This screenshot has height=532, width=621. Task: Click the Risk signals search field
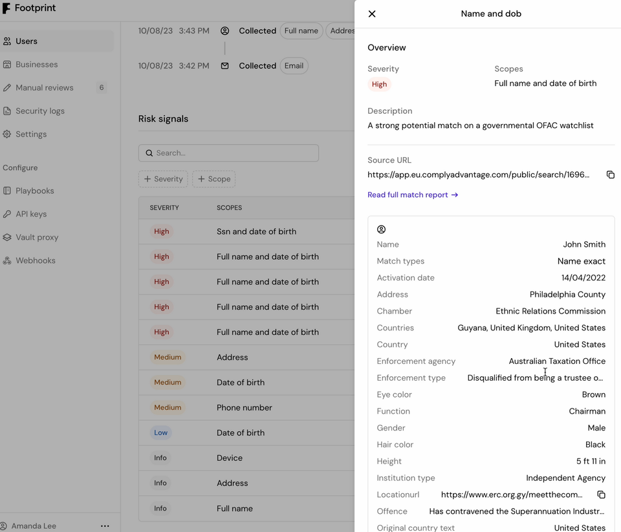tap(228, 153)
